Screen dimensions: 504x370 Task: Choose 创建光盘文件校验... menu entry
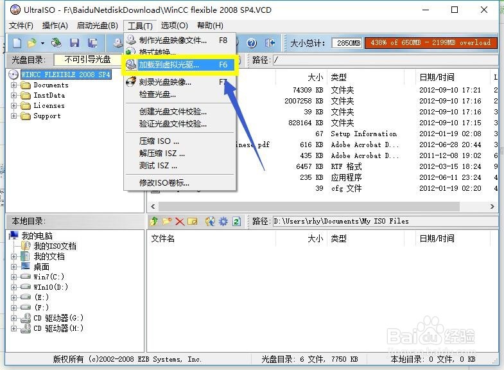pyautogui.click(x=180, y=112)
